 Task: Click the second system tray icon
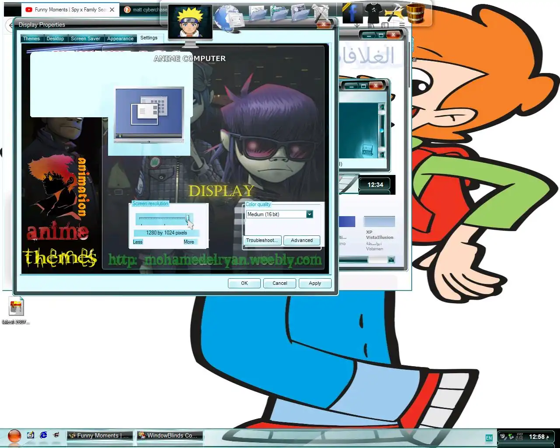pyautogui.click(x=511, y=437)
